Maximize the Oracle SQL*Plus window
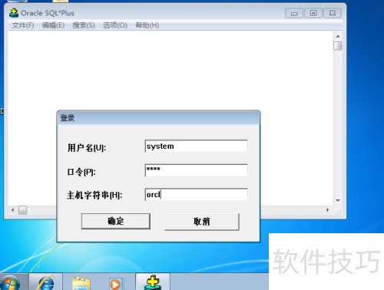The height and width of the screenshot is (290, 384). pyautogui.click(x=313, y=13)
